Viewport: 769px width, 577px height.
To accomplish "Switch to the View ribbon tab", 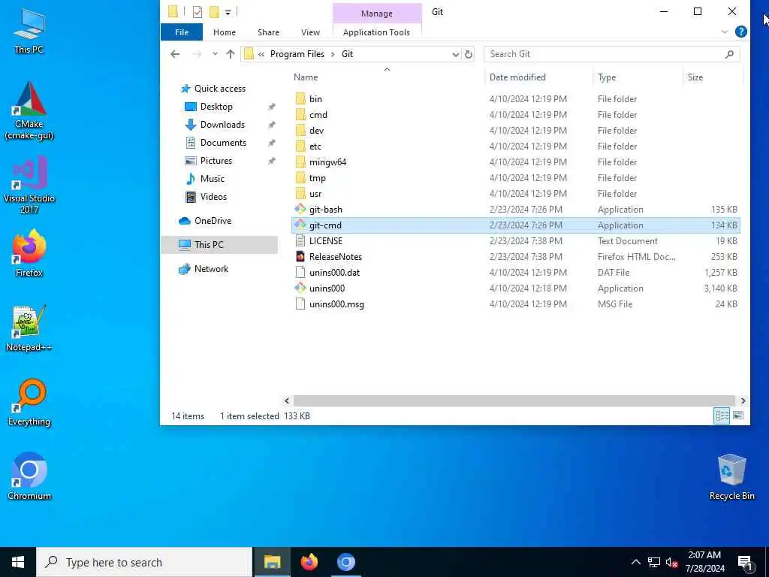I will [x=310, y=32].
